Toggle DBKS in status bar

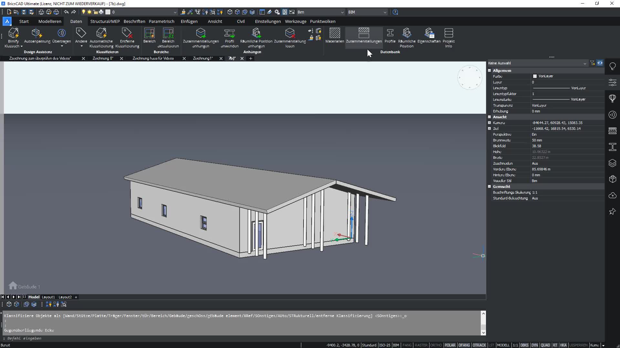[524, 345]
